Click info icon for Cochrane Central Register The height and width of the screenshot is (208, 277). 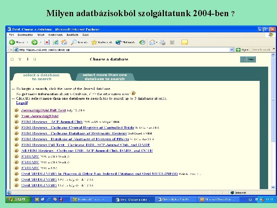pyautogui.click(x=16, y=127)
